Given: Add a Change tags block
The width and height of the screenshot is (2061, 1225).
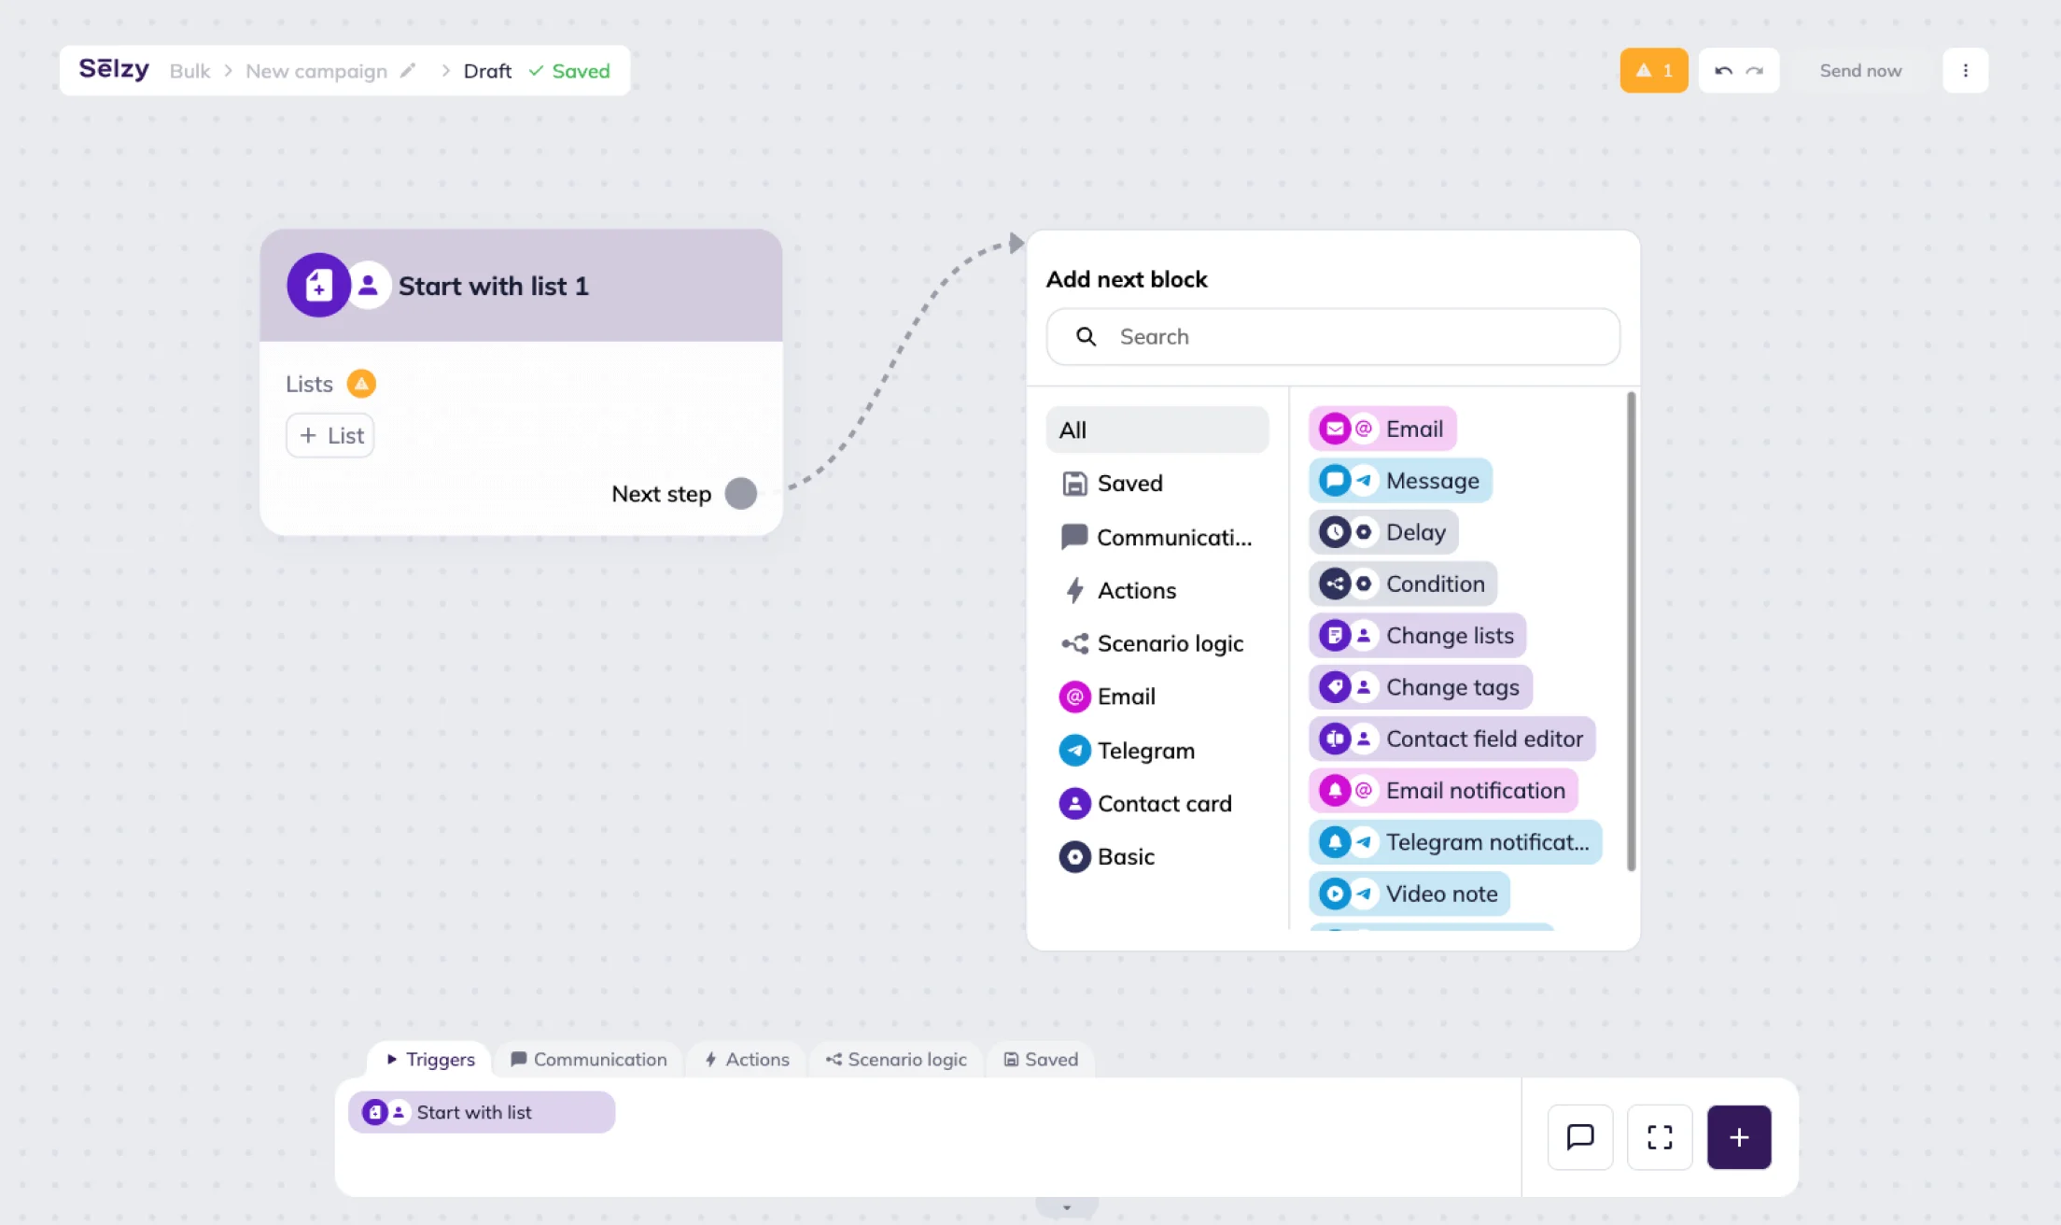Looking at the screenshot, I should tap(1421, 687).
